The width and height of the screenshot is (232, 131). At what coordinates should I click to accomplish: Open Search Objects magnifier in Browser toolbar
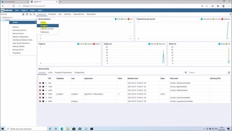pos(34,14)
